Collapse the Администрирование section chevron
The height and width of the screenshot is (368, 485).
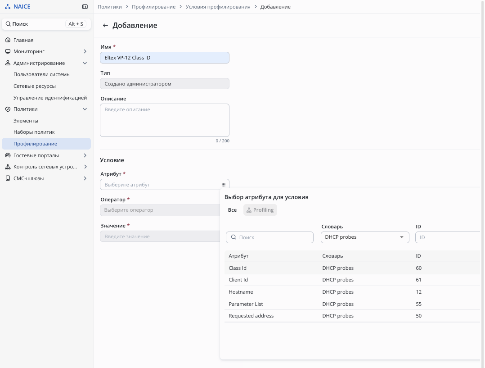click(85, 63)
